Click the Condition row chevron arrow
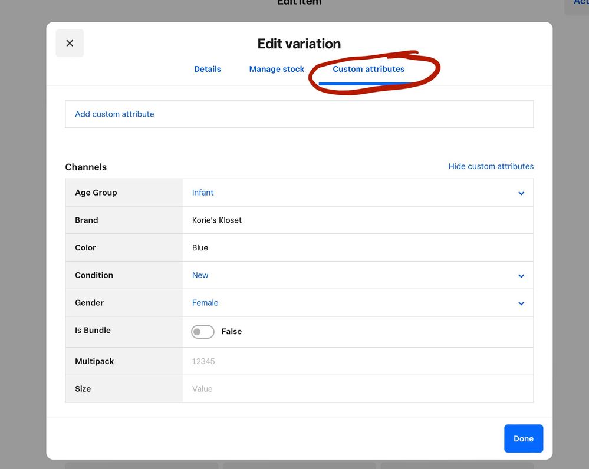Screen dimensions: 589x469 (521, 276)
